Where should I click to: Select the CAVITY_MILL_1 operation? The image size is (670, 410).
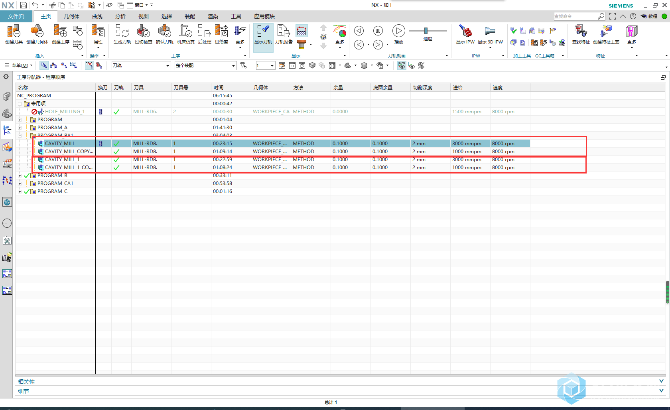(62, 160)
